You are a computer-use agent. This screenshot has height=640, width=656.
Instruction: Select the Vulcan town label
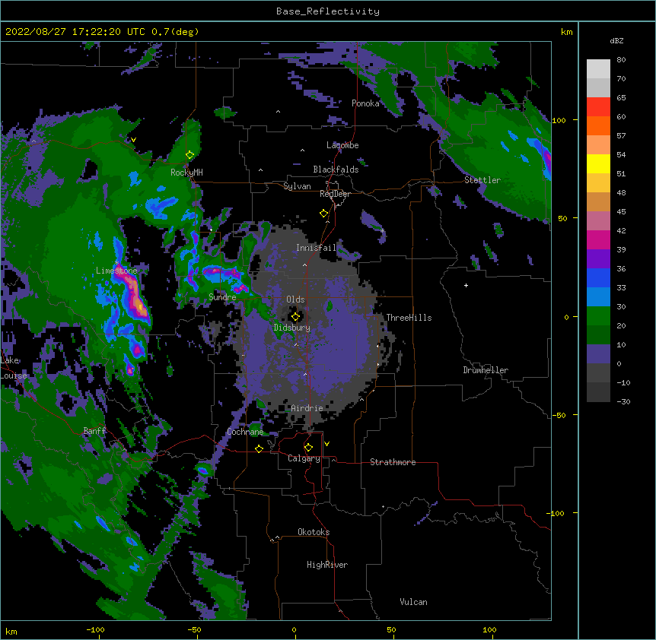pyautogui.click(x=413, y=602)
